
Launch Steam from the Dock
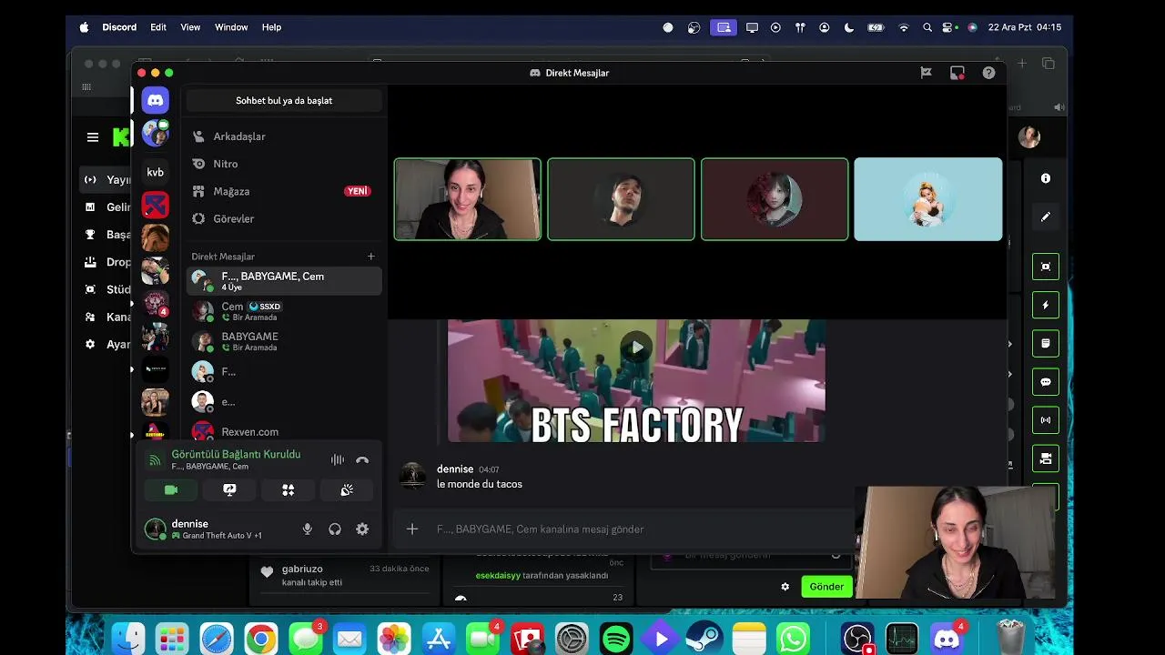click(x=705, y=640)
